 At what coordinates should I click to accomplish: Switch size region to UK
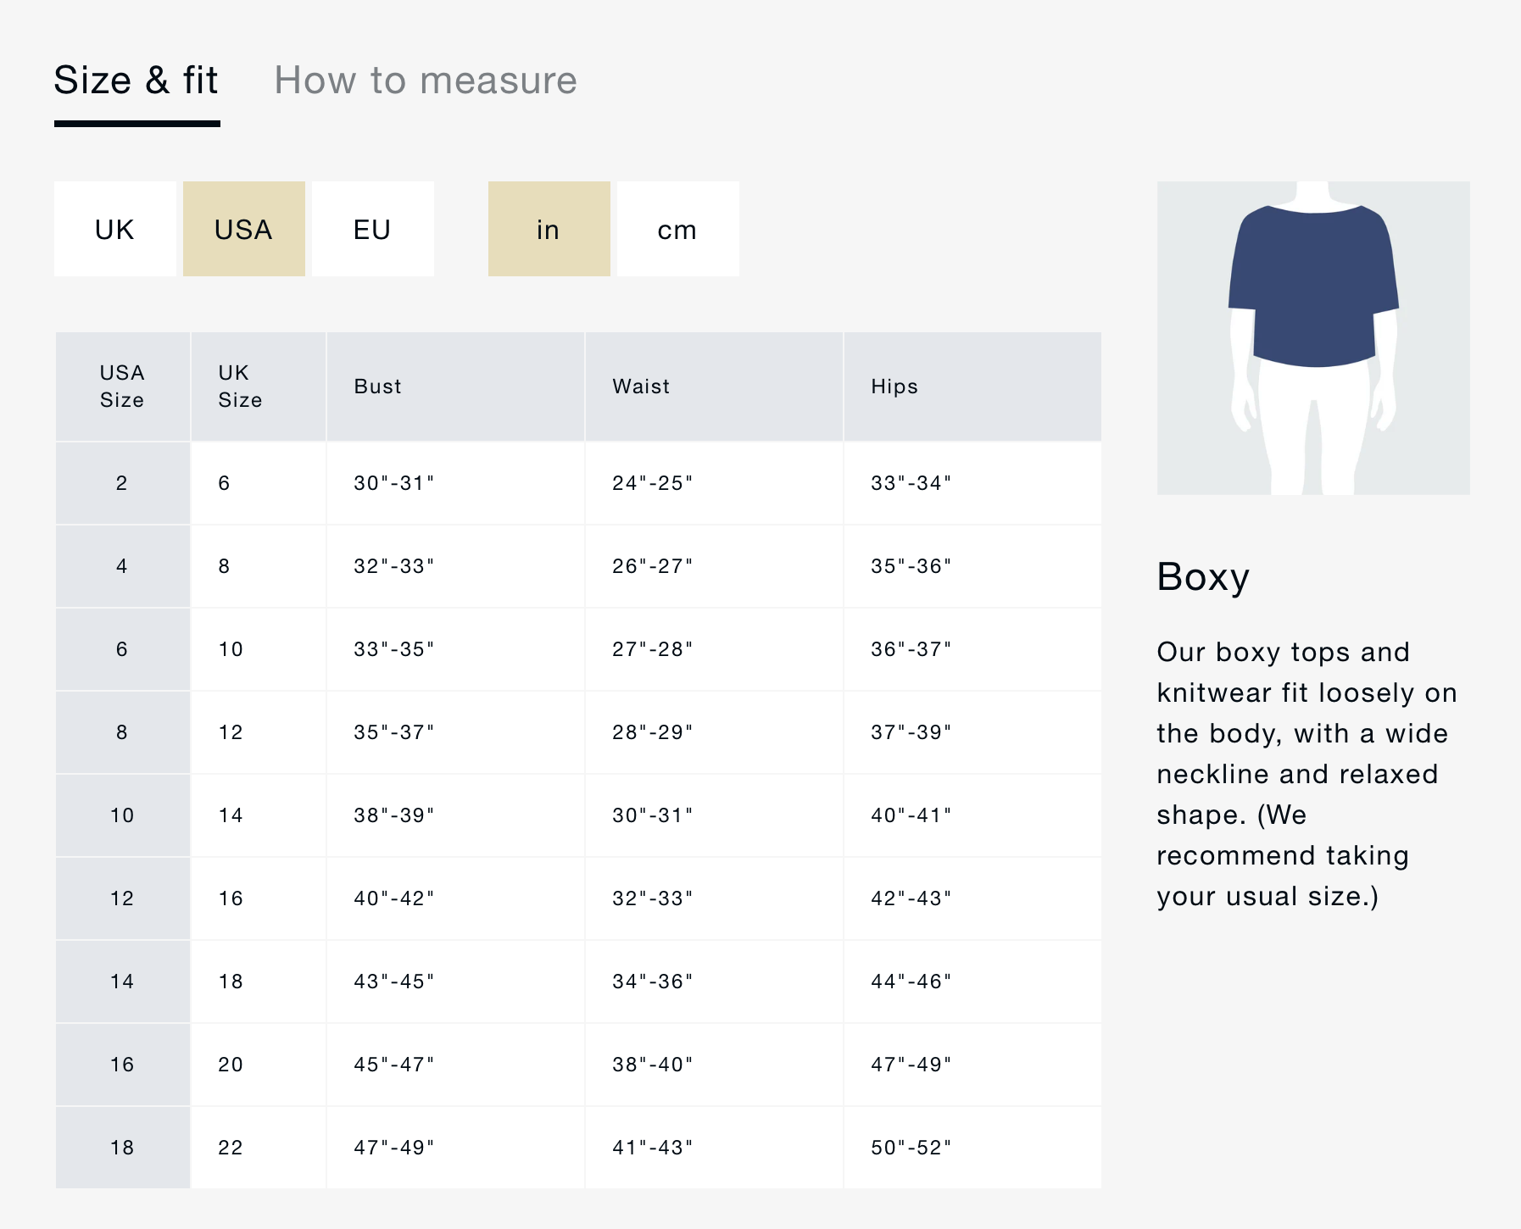click(115, 229)
